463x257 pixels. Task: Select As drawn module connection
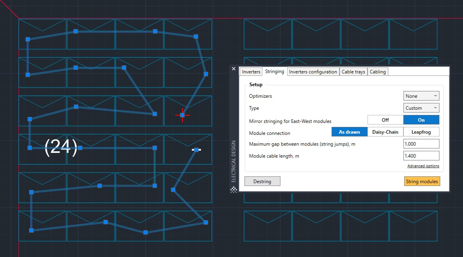click(349, 132)
